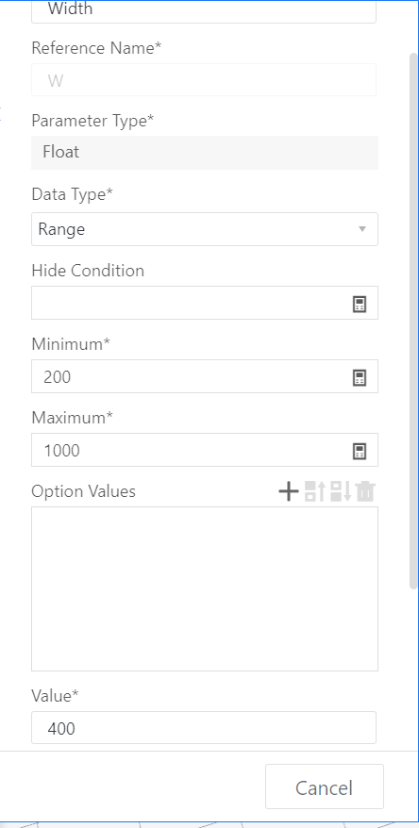Click the Data Type dropdown arrow
Screen dimensions: 419x828
point(362,229)
